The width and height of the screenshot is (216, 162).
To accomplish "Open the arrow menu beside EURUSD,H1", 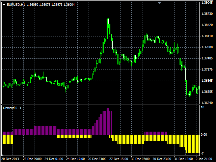I will point(4,5).
